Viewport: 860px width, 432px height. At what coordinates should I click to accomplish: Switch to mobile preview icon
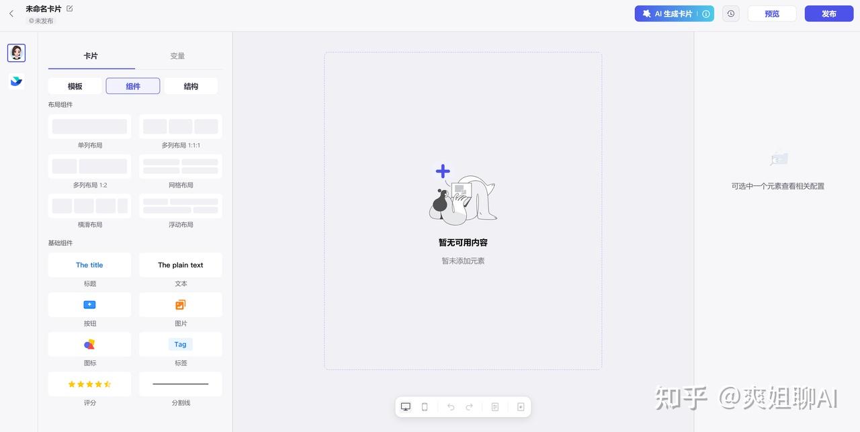tap(425, 406)
